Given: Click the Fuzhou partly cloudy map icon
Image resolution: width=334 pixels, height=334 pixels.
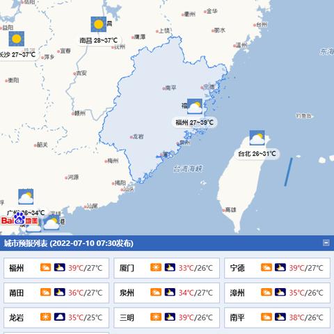Looking at the screenshot, I should coord(195,106).
